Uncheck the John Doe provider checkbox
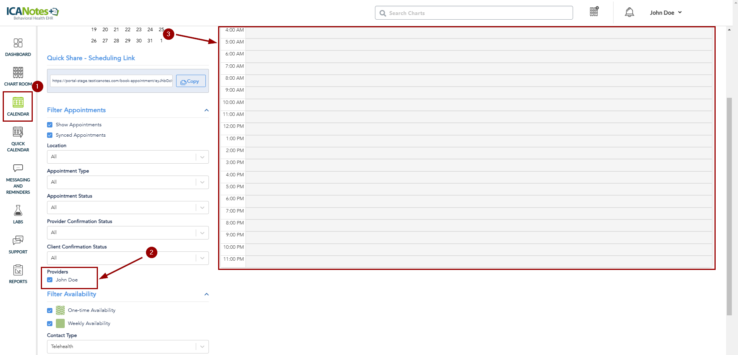The width and height of the screenshot is (738, 355). [50, 280]
